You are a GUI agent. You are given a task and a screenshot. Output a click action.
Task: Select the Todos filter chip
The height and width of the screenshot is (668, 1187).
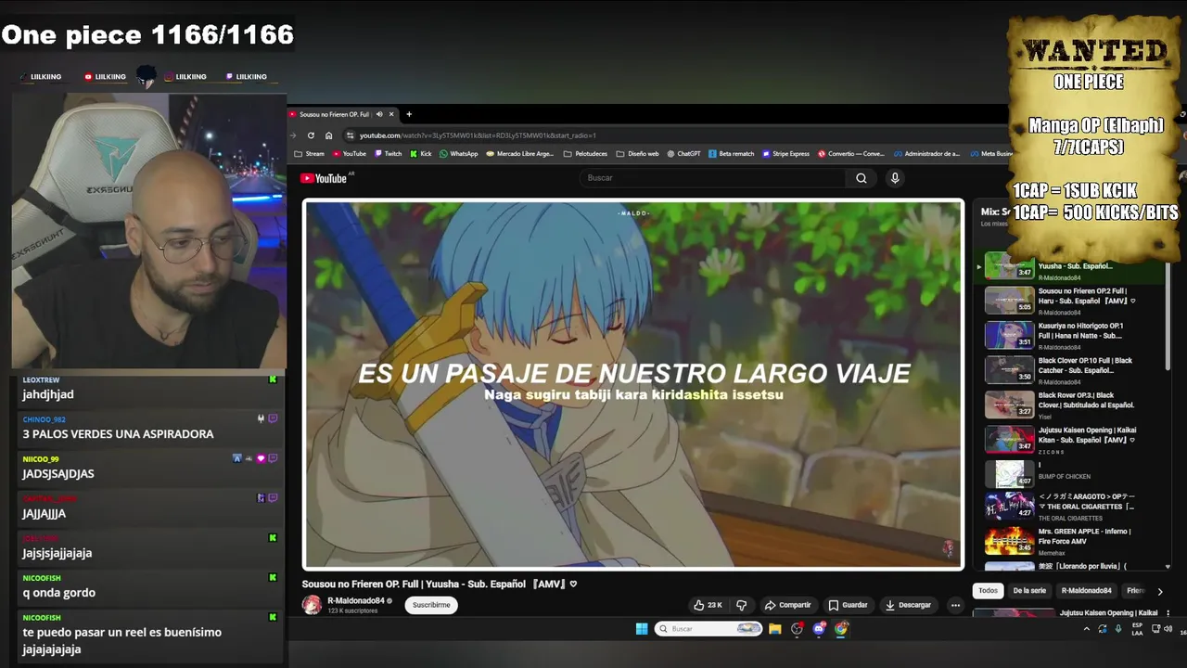989,591
